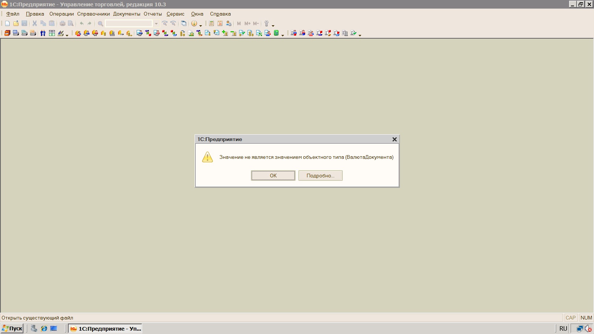Image resolution: width=594 pixels, height=334 pixels.
Task: Expand arrow after pen signing icon
Action: [67, 35]
